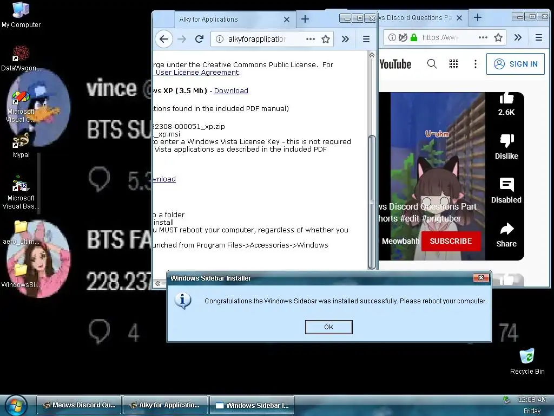Image resolution: width=554 pixels, height=416 pixels.
Task: Open page actions dots in the Alky browser
Action: tap(310, 39)
